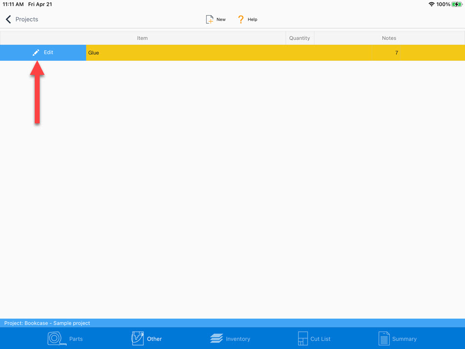
Task: Switch to the Summary tab label
Action: pyautogui.click(x=404, y=339)
